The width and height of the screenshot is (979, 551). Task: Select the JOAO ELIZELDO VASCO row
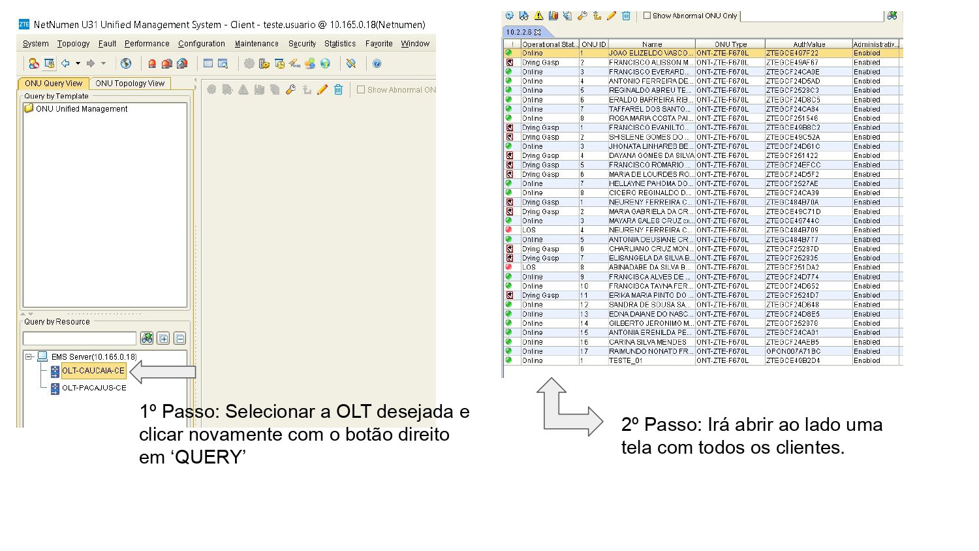coord(702,53)
